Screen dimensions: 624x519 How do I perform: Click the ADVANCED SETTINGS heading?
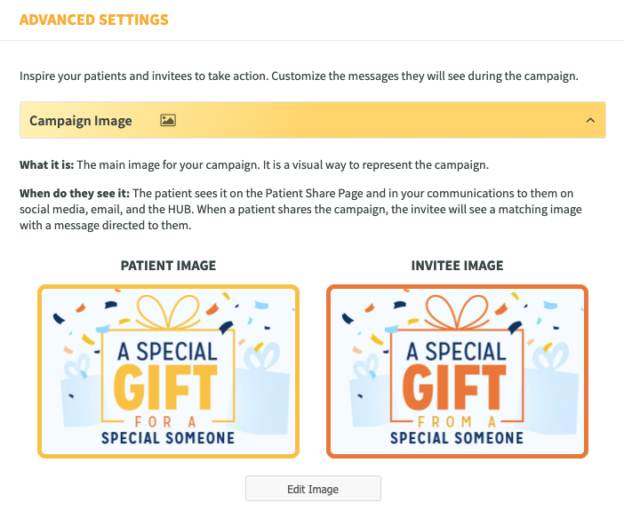coord(94,20)
